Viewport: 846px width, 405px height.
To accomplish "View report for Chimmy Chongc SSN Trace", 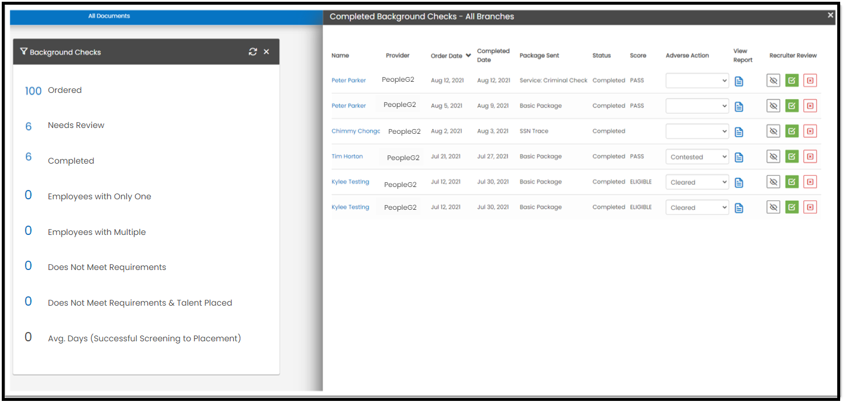I will [738, 131].
